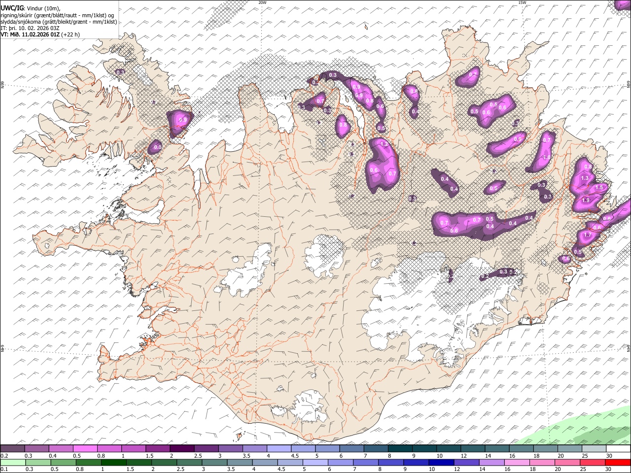Viewport: 631px width, 473px height.
Task: Select the snow legend '0.4' label
Action: click(x=52, y=456)
